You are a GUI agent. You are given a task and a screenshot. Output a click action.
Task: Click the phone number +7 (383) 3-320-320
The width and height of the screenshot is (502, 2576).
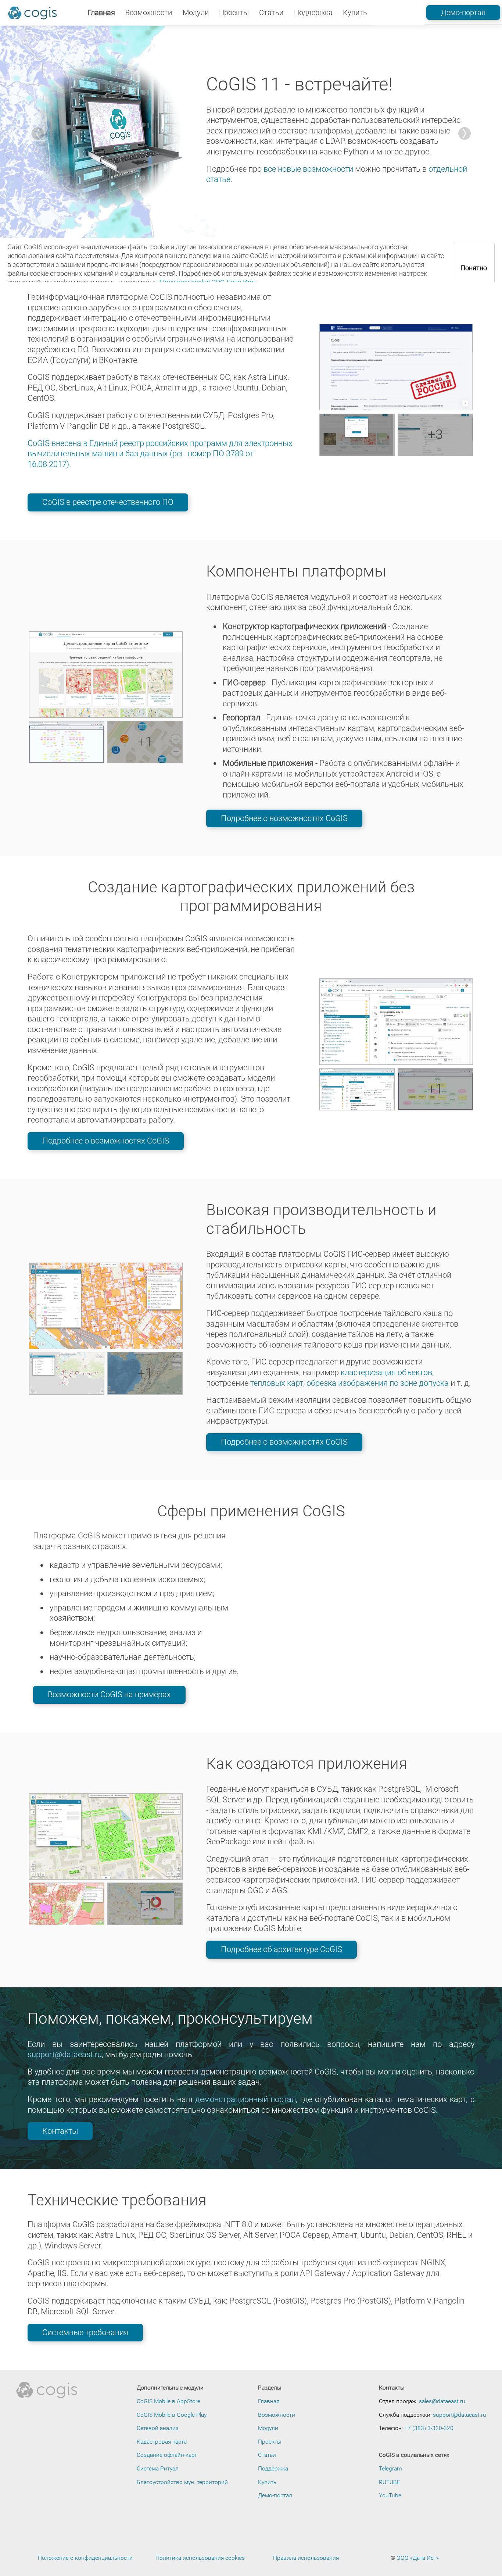pyautogui.click(x=429, y=2428)
